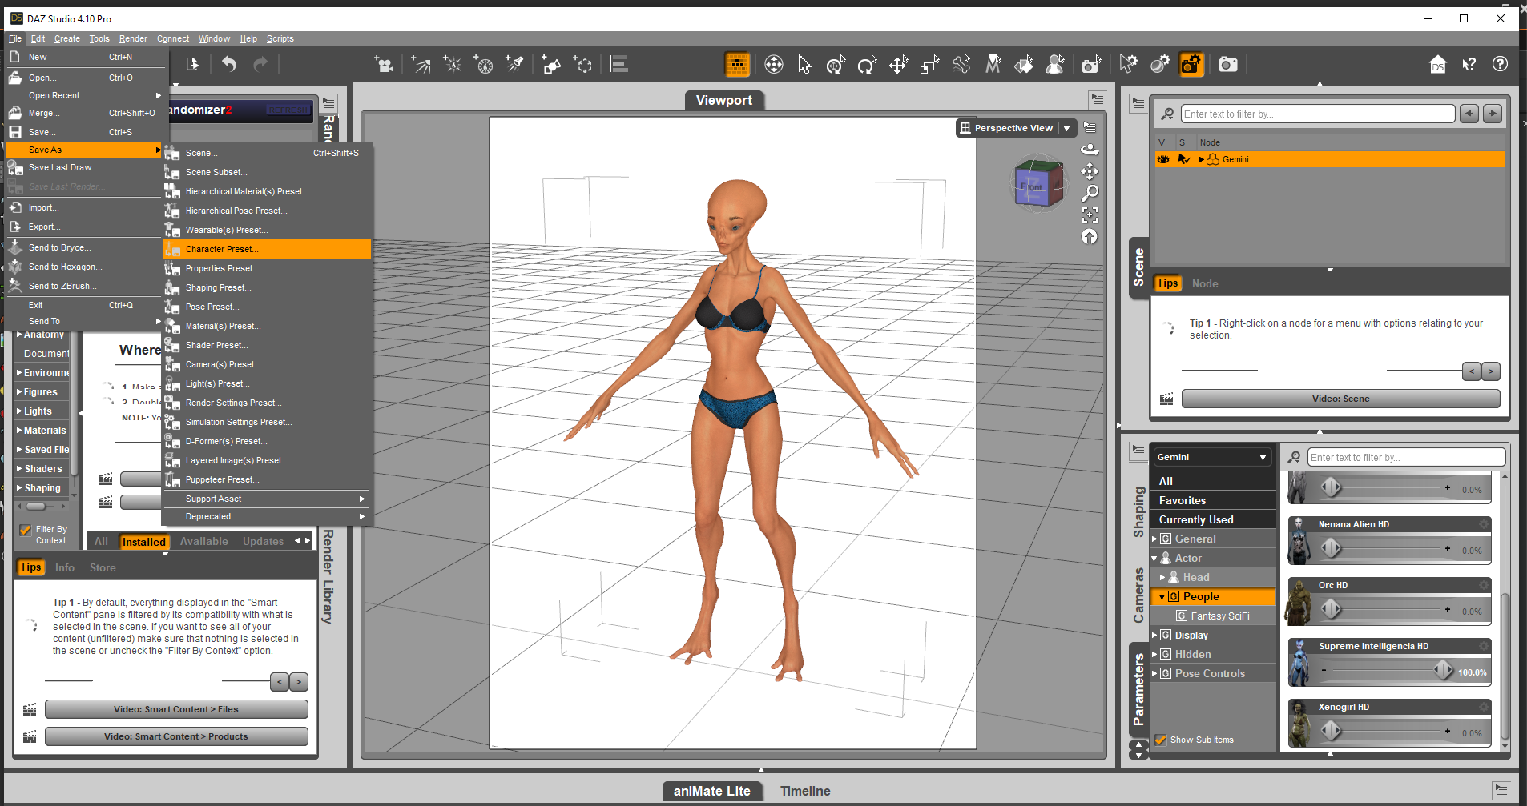The image size is (1527, 806).
Task: Click the Render camera icon in toolbar
Action: coord(1227,65)
